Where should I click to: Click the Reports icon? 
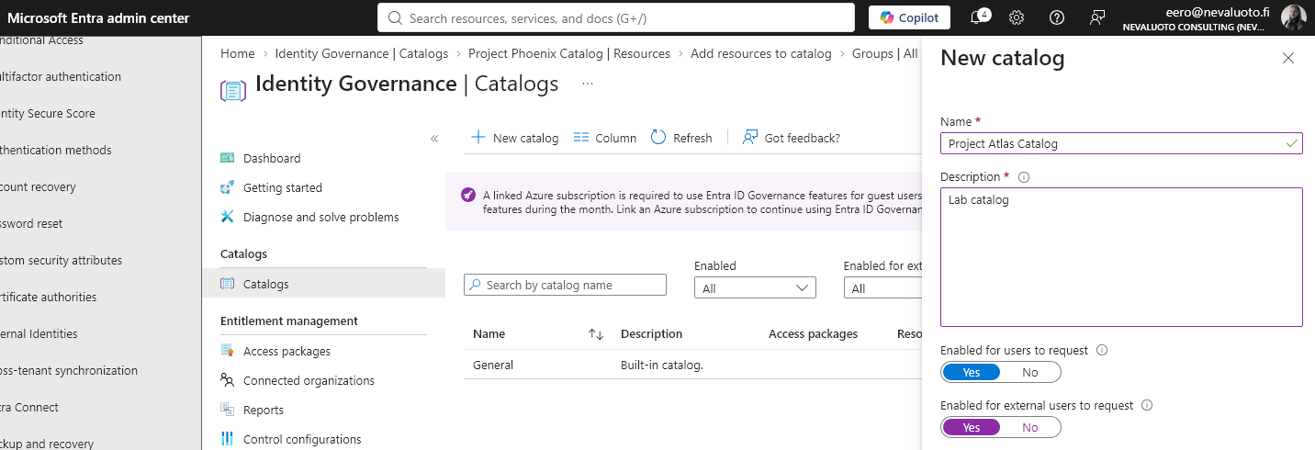point(228,410)
